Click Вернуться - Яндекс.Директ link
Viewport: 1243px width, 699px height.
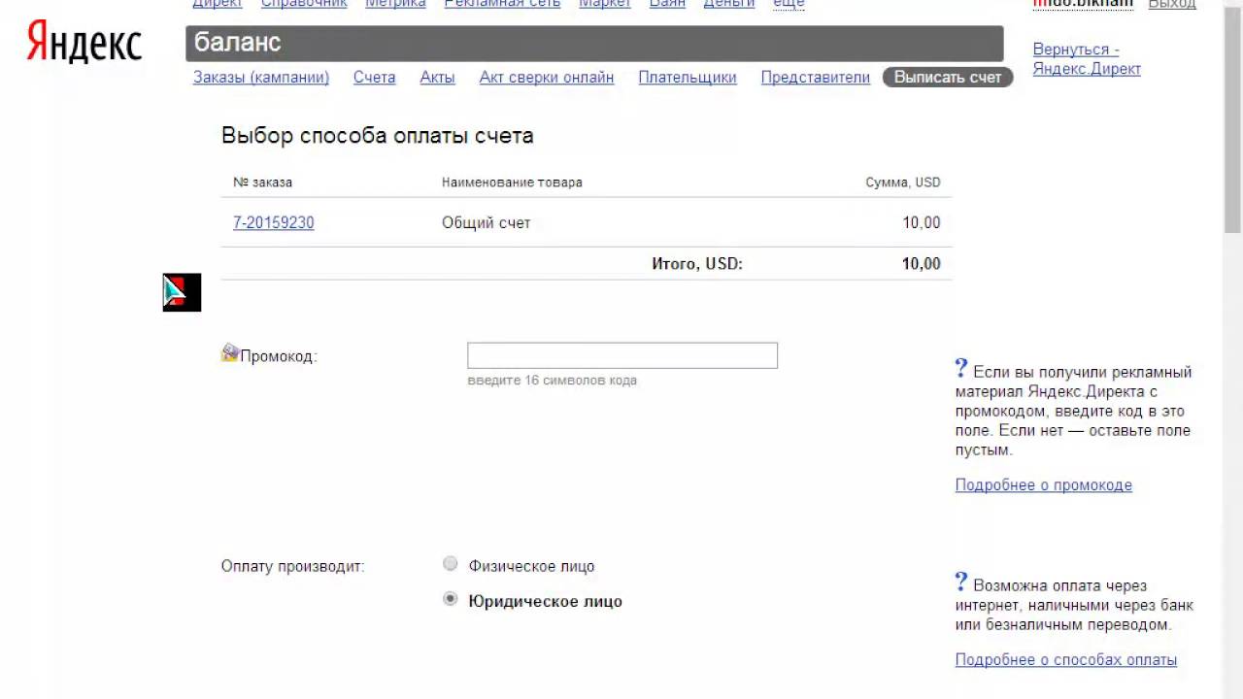[1087, 59]
